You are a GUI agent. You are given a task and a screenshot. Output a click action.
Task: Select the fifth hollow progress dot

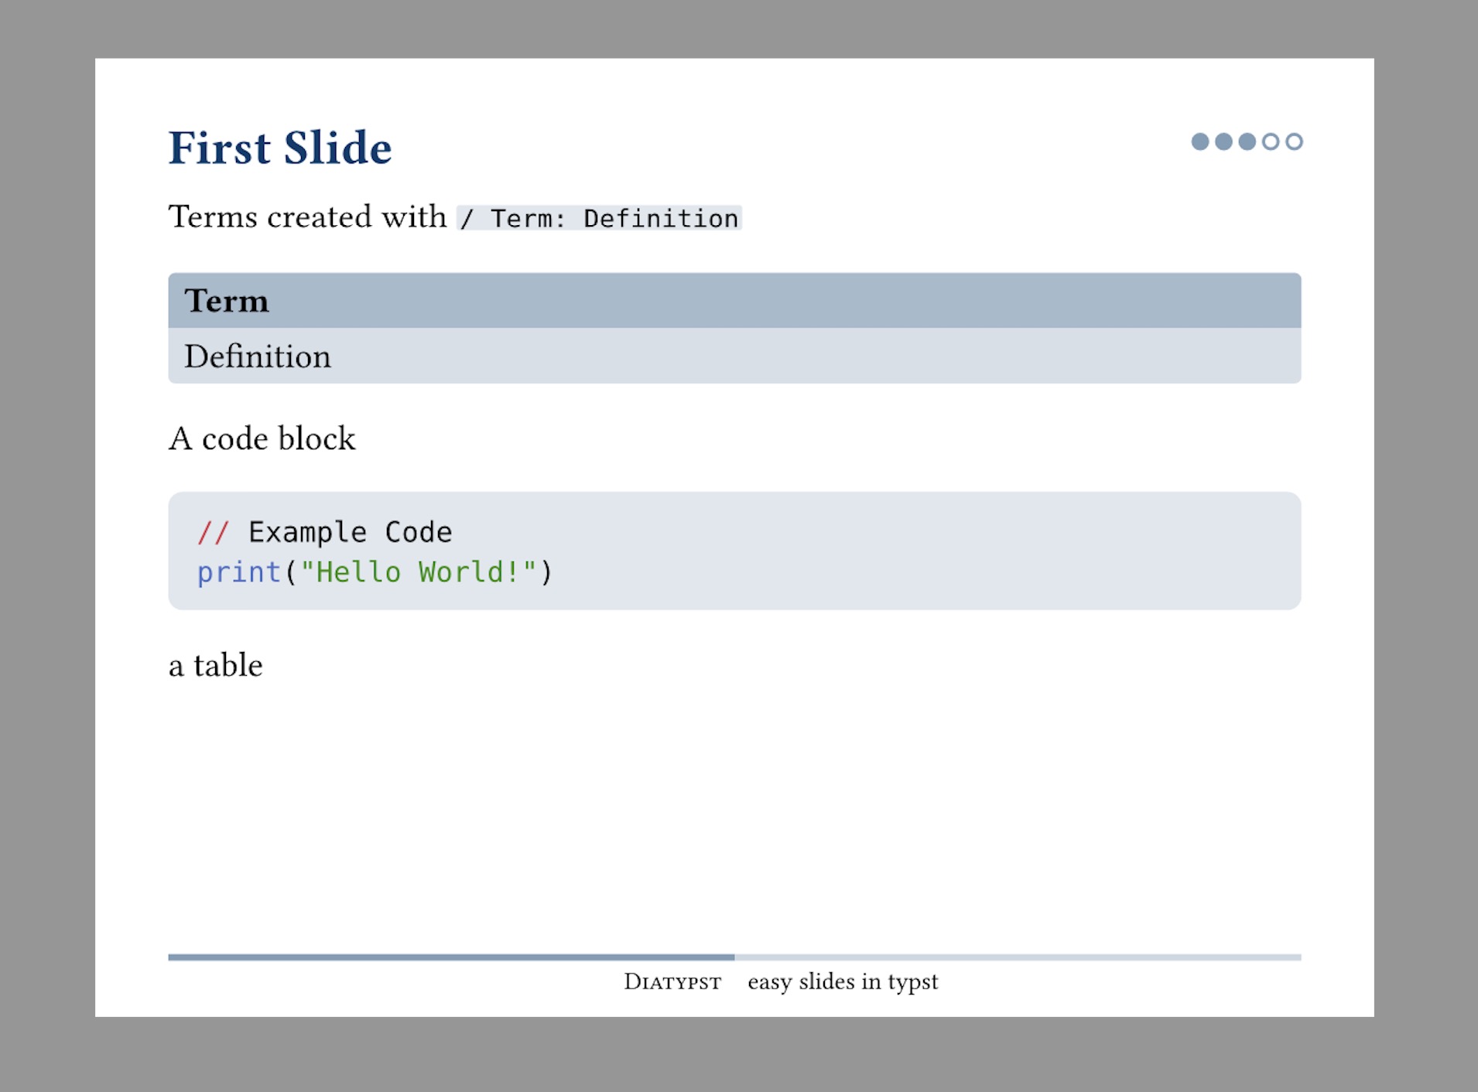click(x=1294, y=142)
